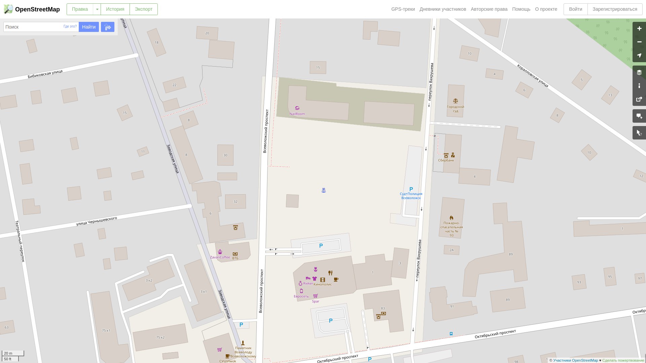Click the Кинополис cinema marker
Screen dimensions: 646x363
pyautogui.click(x=323, y=280)
